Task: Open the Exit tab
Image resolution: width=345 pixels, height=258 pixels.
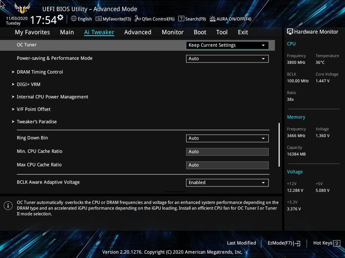Action: tap(243, 32)
